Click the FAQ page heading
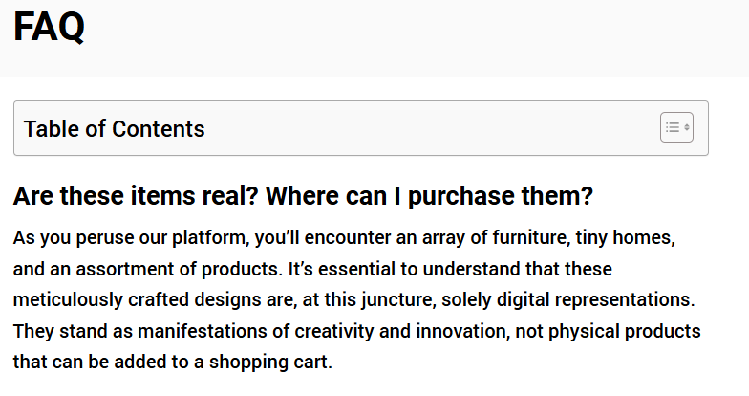The width and height of the screenshot is (749, 396). [50, 27]
